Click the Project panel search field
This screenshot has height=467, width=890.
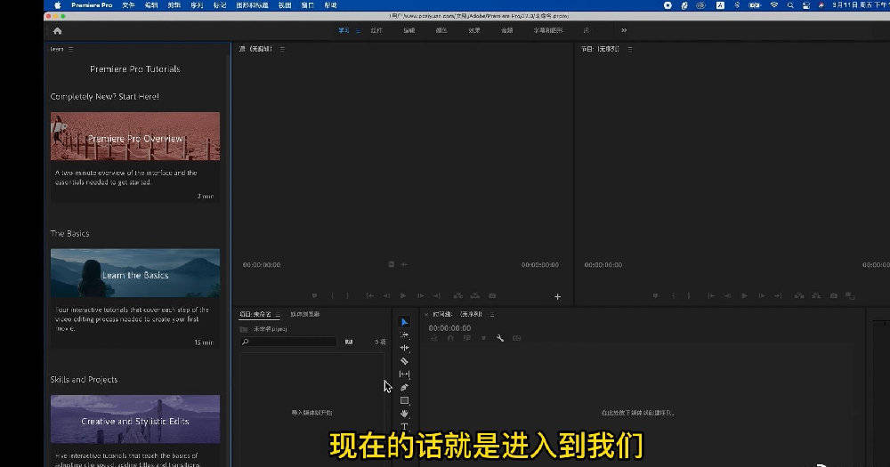click(289, 342)
